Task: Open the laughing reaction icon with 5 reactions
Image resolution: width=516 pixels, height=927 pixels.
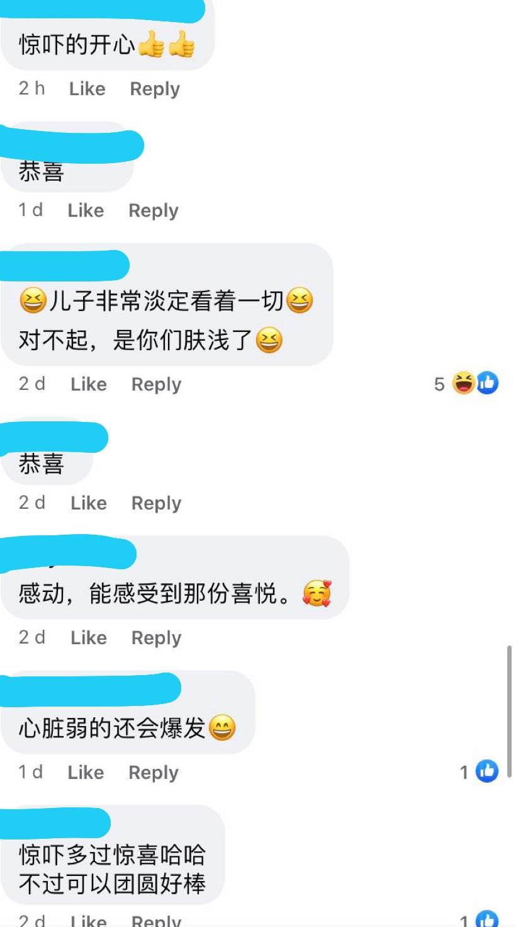Action: coord(463,383)
